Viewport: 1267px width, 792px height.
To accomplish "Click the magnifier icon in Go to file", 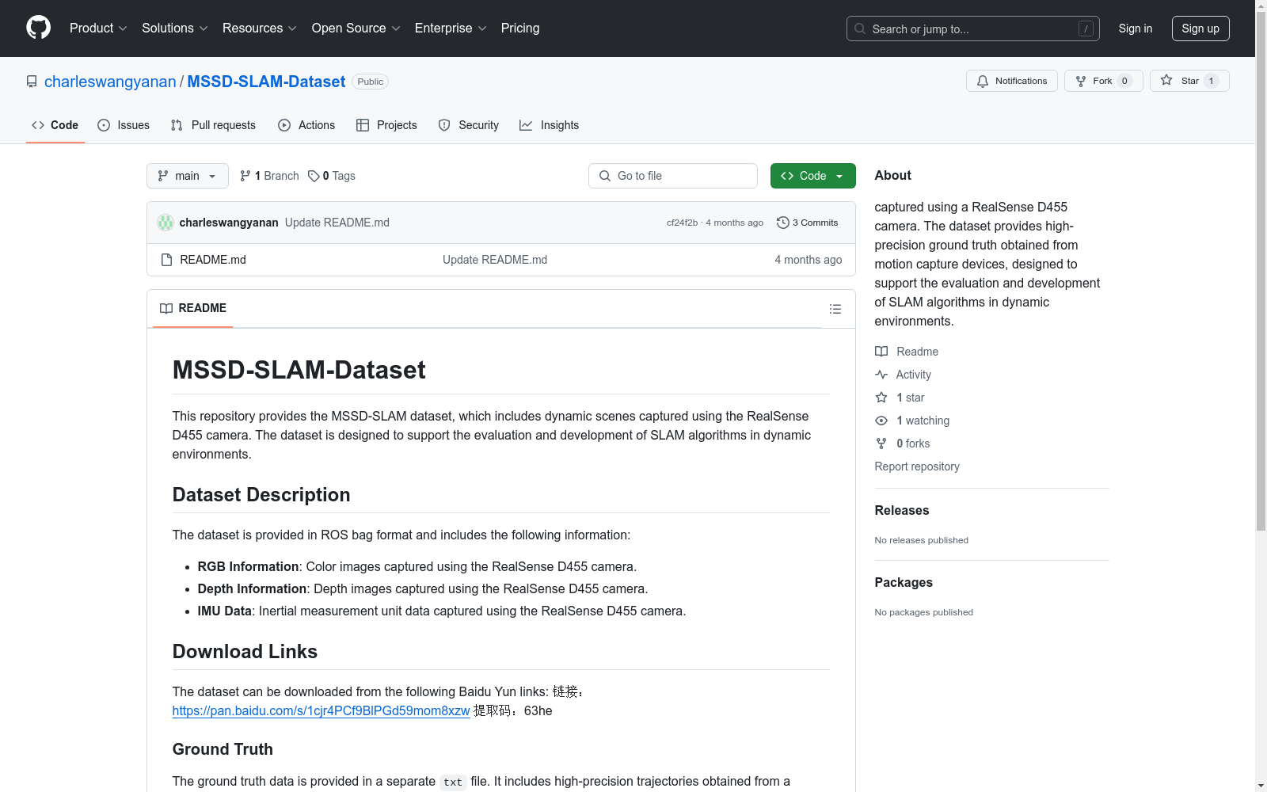I will point(605,176).
